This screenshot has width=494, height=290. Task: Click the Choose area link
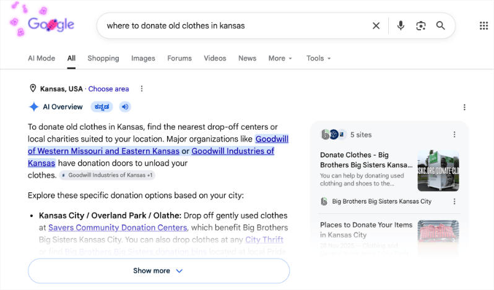click(108, 89)
